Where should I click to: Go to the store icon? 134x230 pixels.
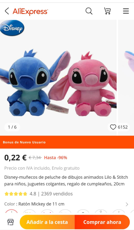[x=10, y=222]
